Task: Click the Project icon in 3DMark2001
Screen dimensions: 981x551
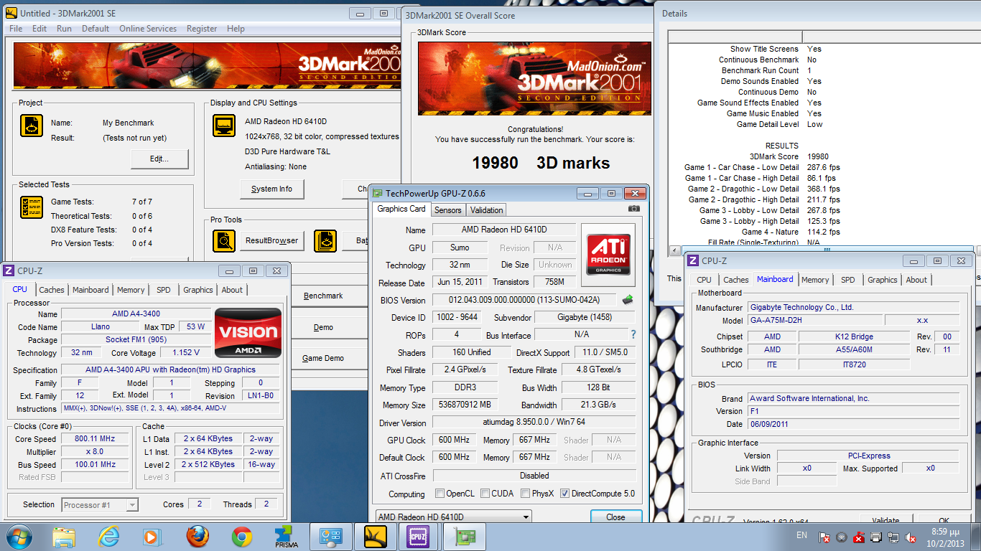Action: [32, 126]
